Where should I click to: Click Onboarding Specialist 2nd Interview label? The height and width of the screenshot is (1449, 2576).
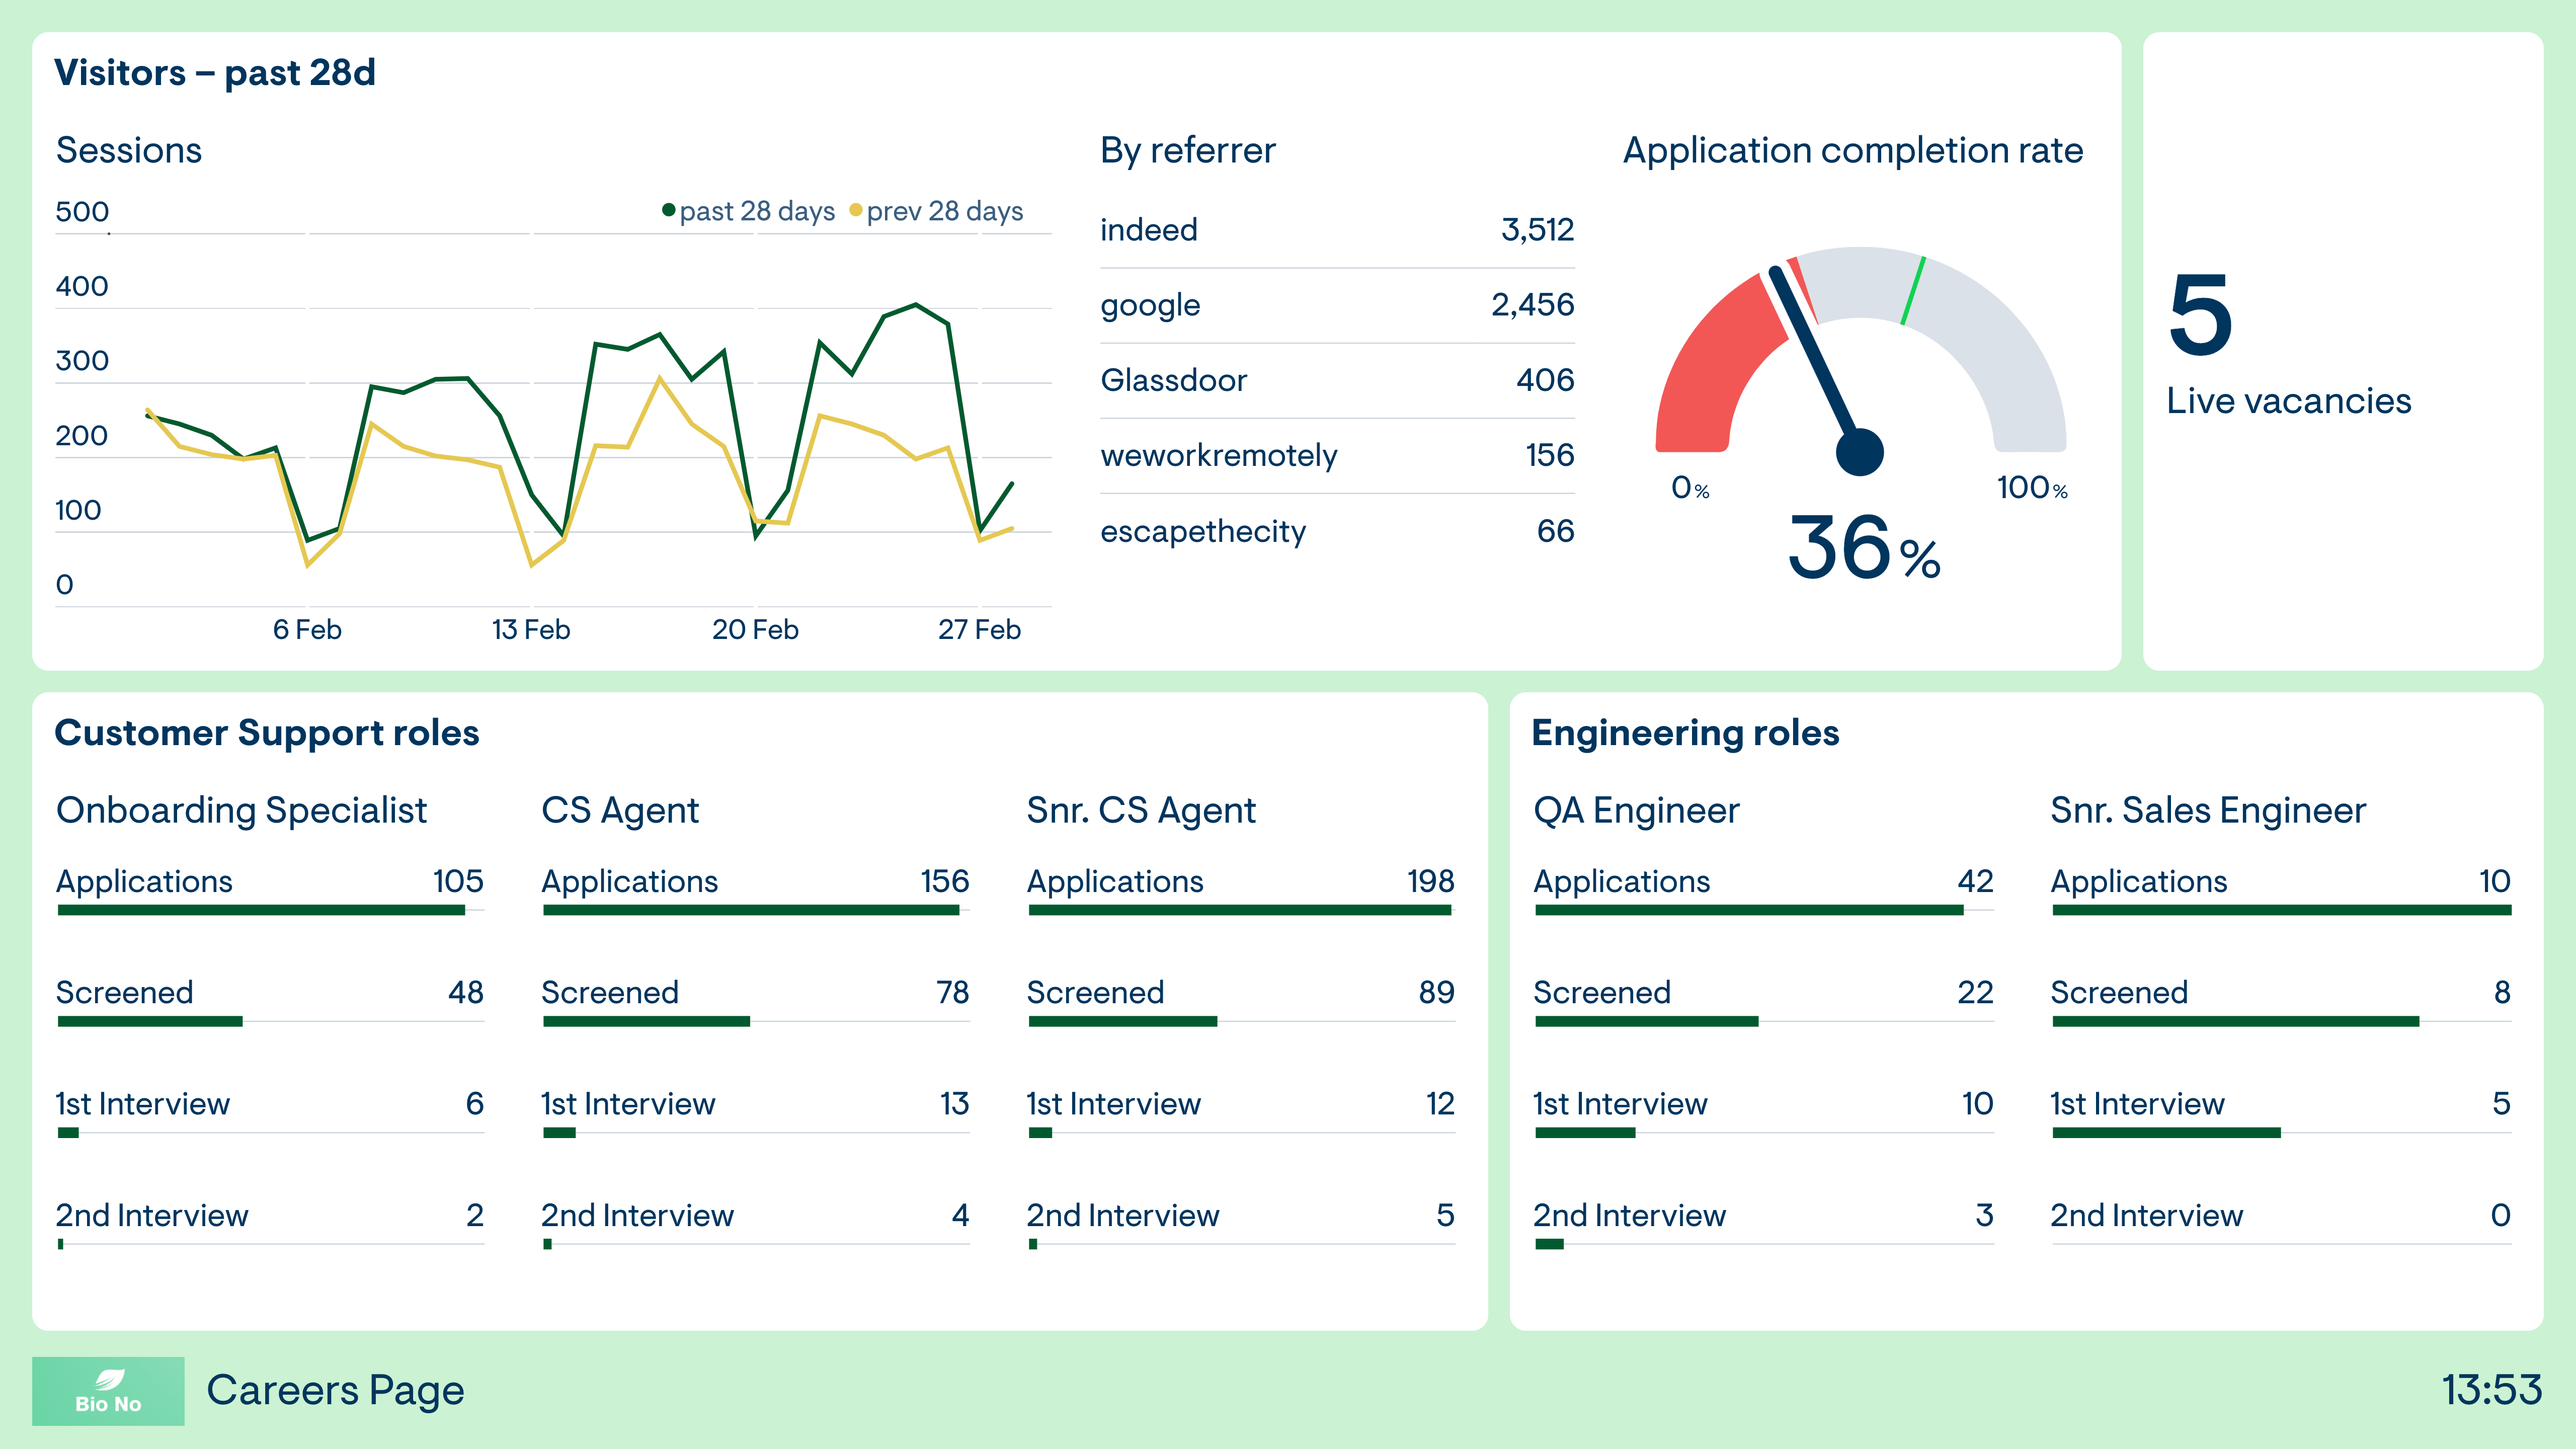click(x=152, y=1216)
